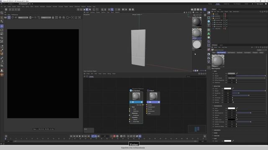This screenshot has height=150, width=268.
Task: Collapse the Base group in RS Standard node
Action: pyautogui.click(x=131, y=107)
